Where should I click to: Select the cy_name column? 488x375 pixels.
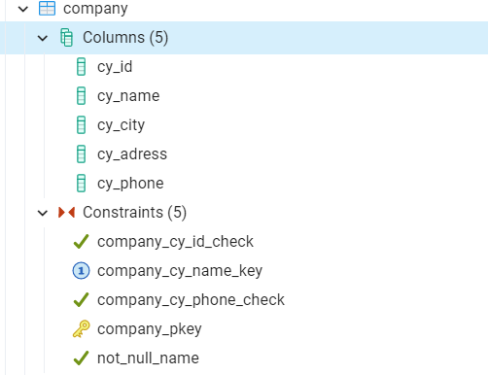(x=128, y=96)
